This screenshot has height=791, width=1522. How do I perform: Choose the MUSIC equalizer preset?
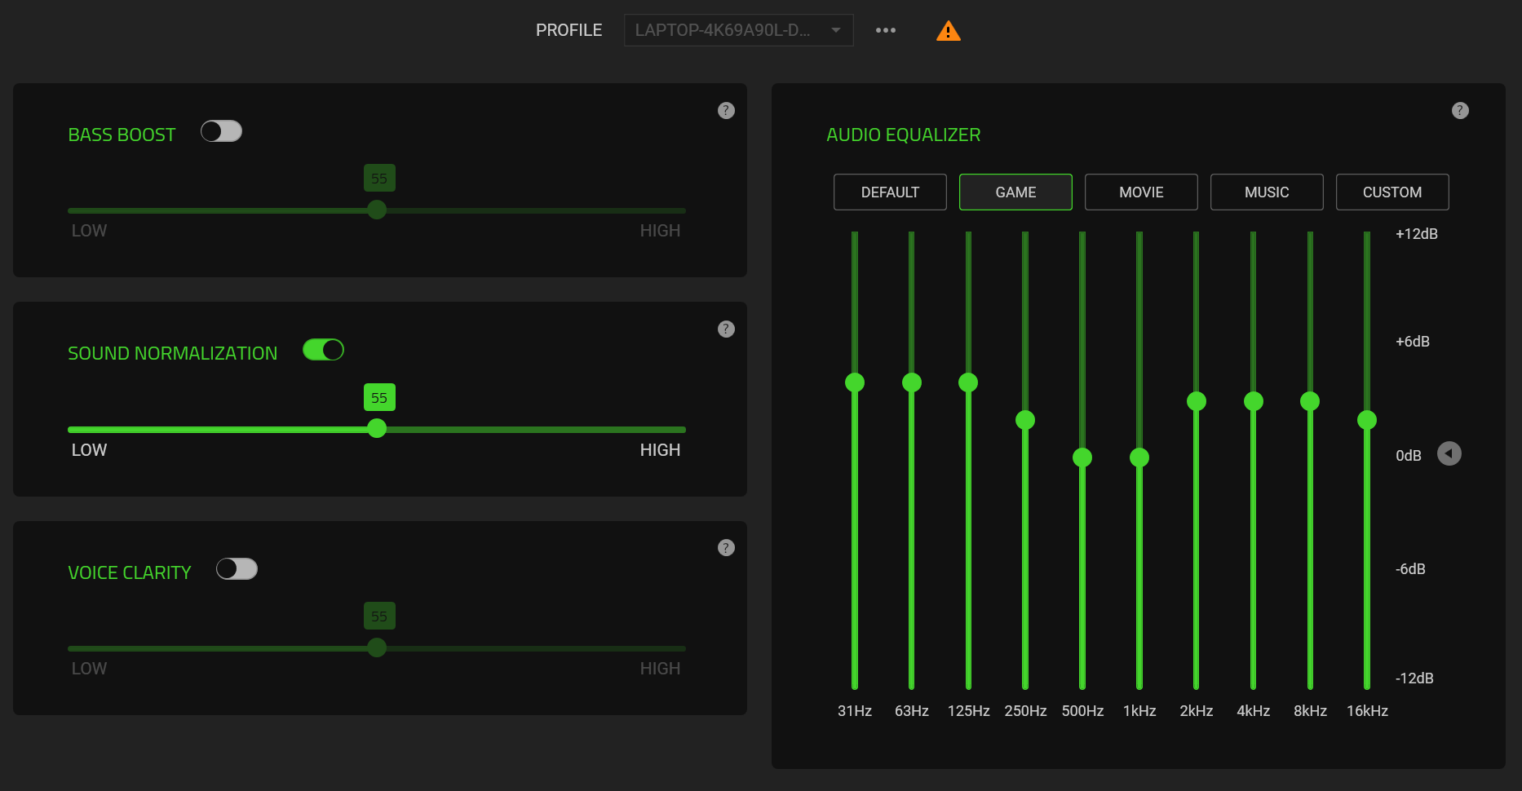coord(1267,192)
